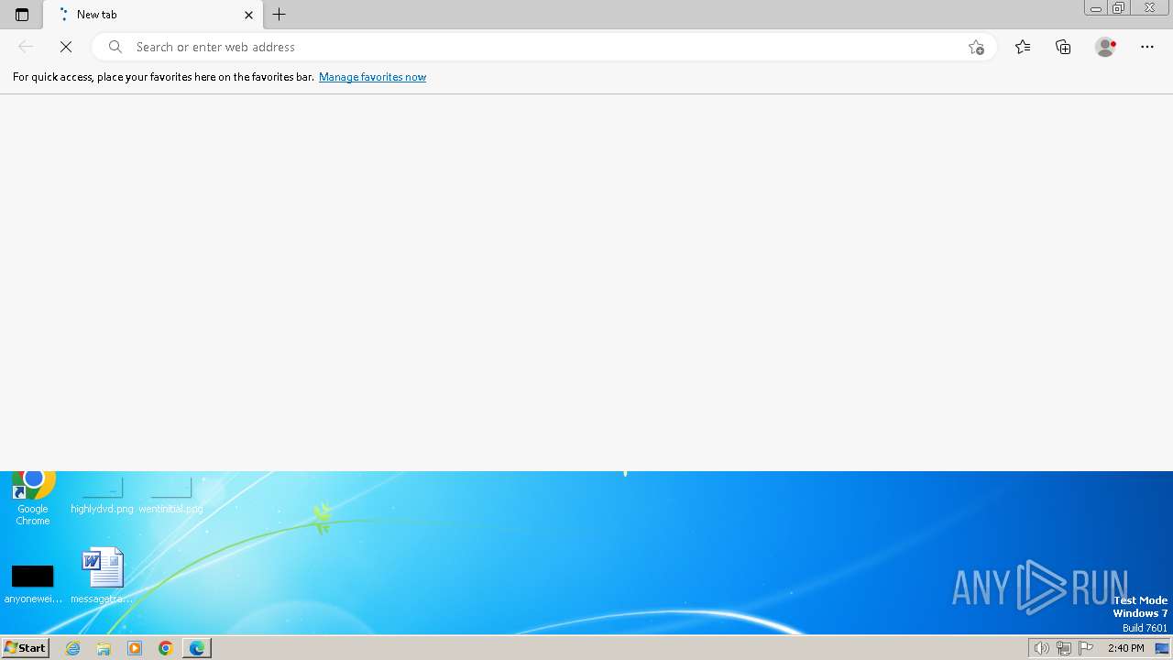The image size is (1173, 660).
Task: Minimize the Edge window
Action: pos(1095,8)
